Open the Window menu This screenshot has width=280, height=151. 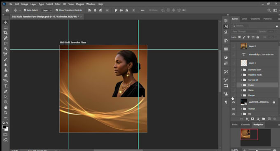point(91,4)
